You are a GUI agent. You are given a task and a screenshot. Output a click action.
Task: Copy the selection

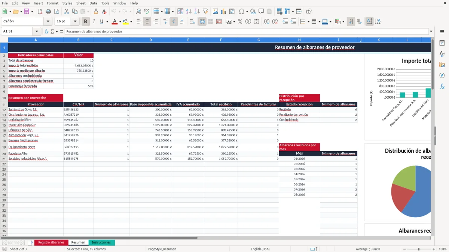[x=74, y=12]
